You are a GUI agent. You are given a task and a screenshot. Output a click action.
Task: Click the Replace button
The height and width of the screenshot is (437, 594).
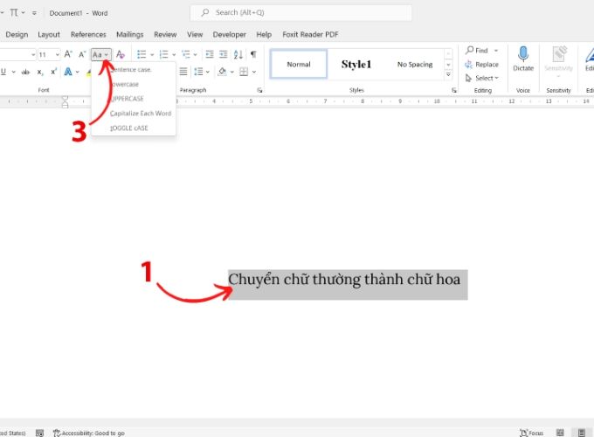(x=481, y=65)
